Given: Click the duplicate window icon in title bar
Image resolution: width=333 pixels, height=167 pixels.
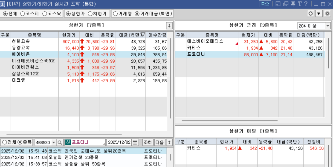Looking at the screenshot, I should click(286, 4).
